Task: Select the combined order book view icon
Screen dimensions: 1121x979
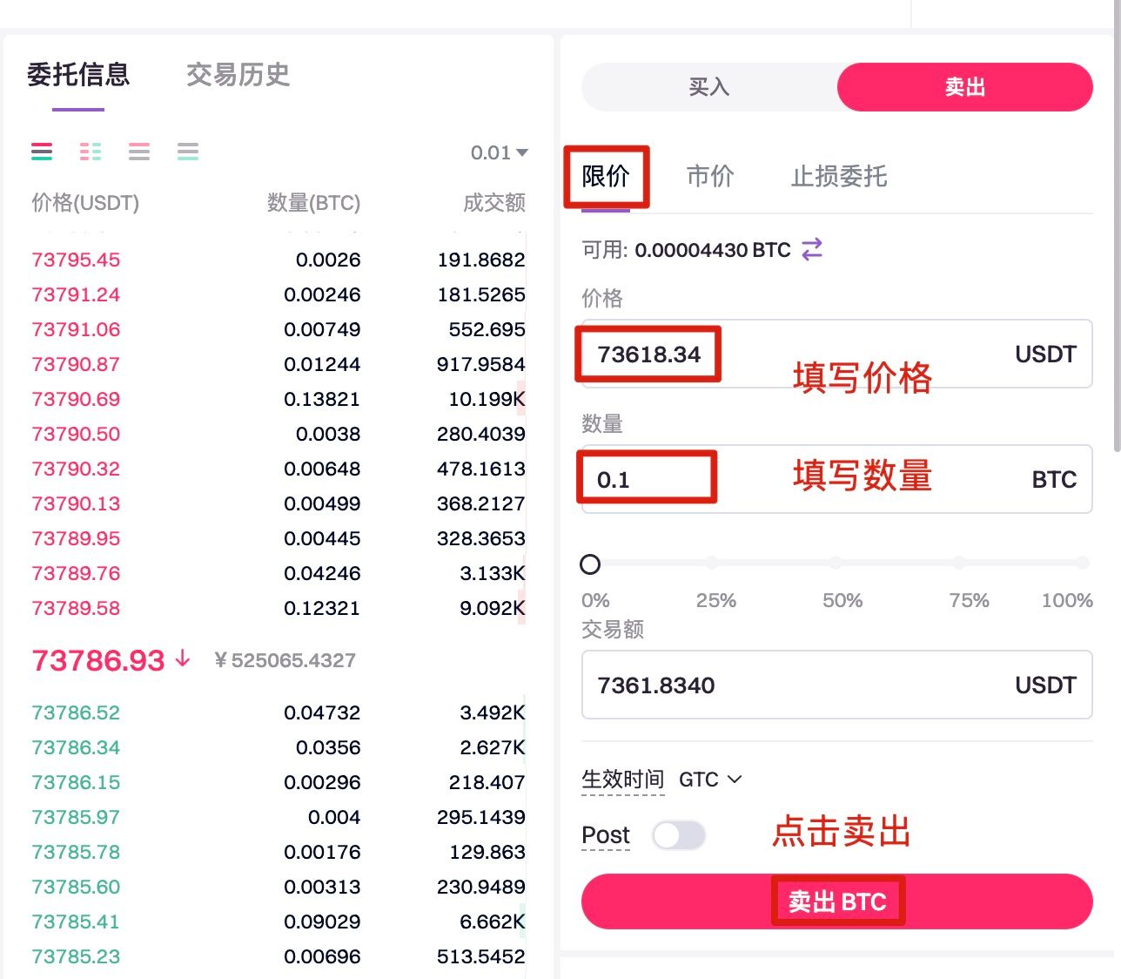Action: (42, 152)
